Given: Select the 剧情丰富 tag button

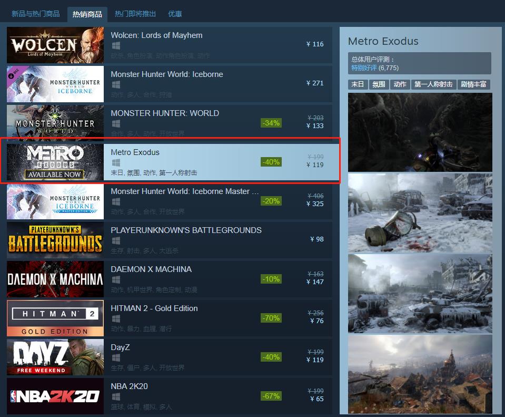Looking at the screenshot, I should click(474, 84).
